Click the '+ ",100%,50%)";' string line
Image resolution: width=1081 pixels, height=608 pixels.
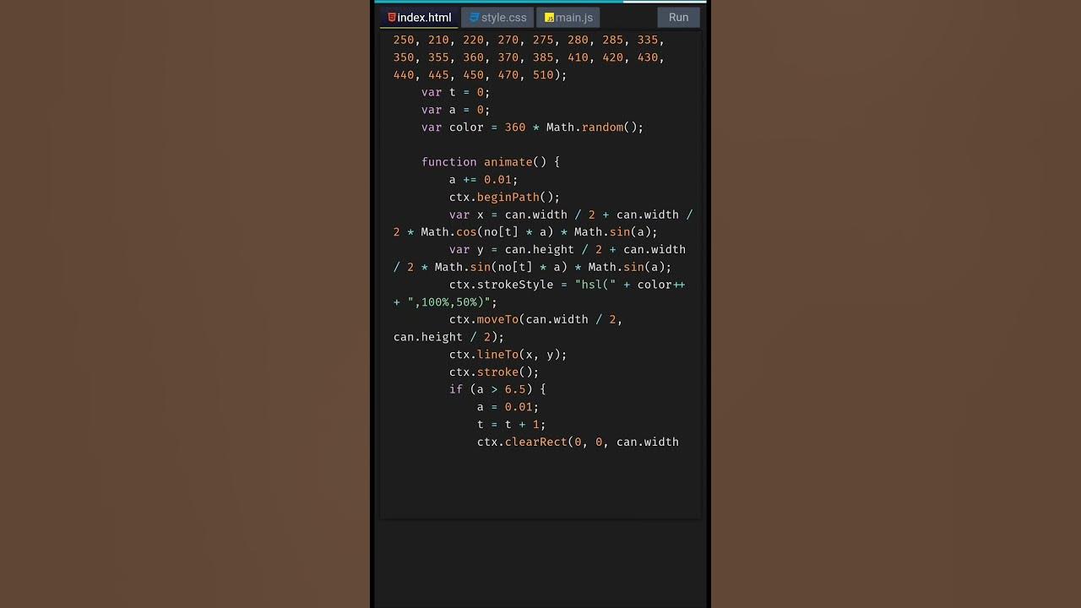click(445, 302)
